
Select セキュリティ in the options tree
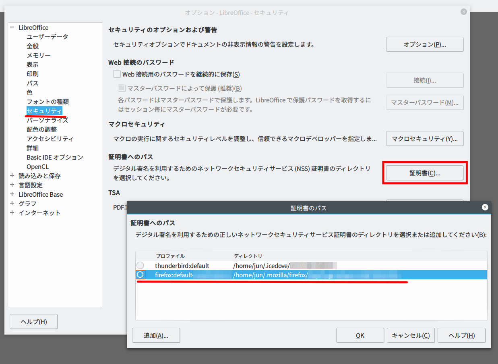[x=44, y=111]
